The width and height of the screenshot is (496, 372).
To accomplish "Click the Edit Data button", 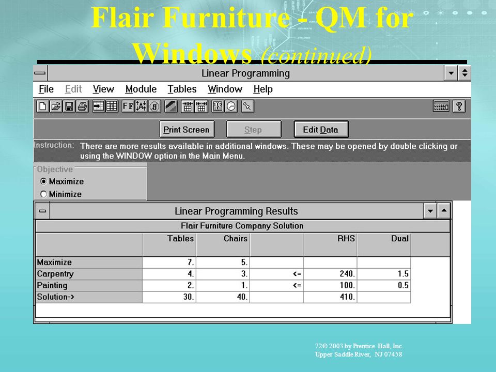I will click(x=321, y=129).
